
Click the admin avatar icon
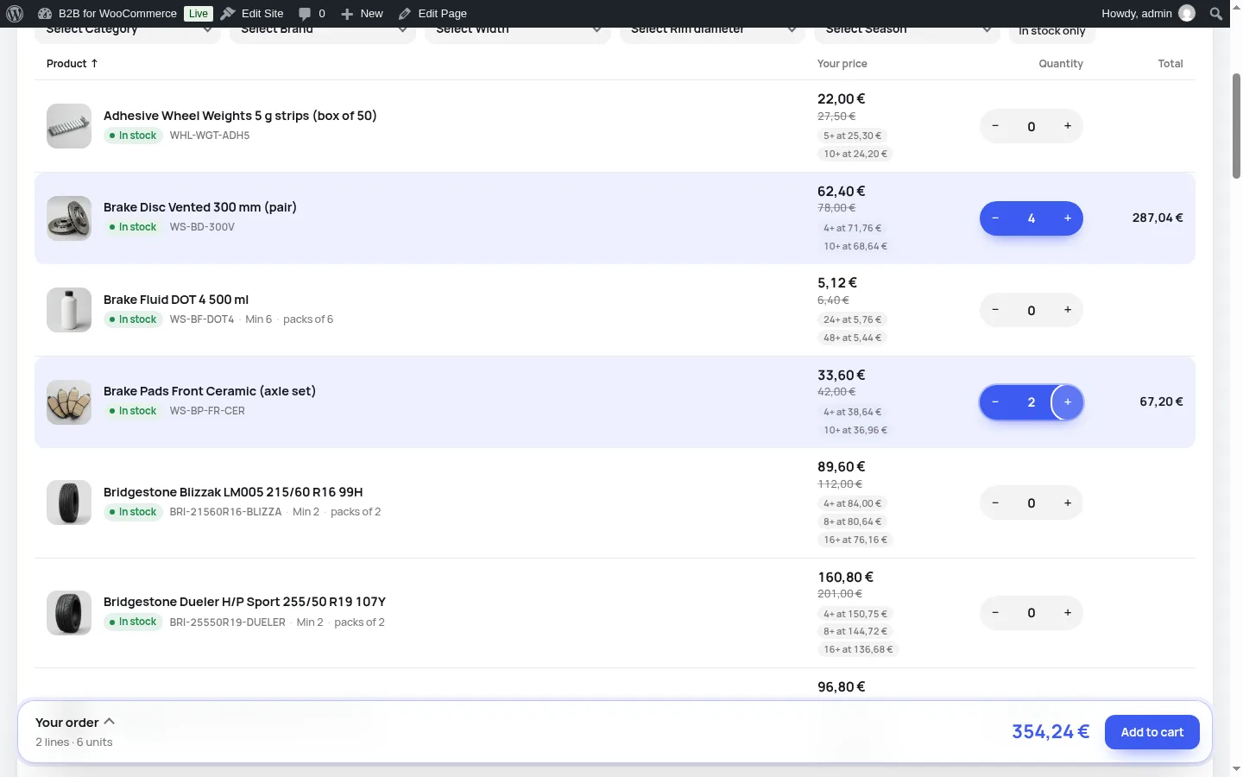(1187, 13)
